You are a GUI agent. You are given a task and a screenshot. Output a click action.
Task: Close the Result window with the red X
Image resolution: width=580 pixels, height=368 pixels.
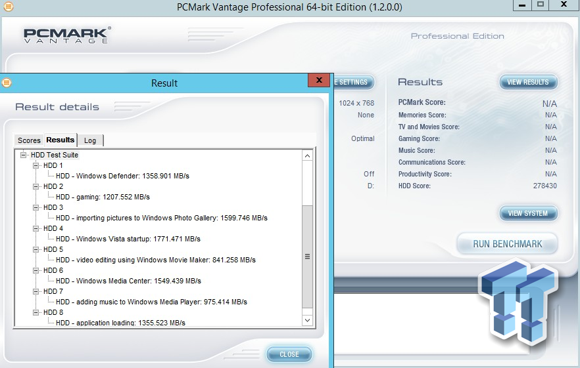(319, 80)
